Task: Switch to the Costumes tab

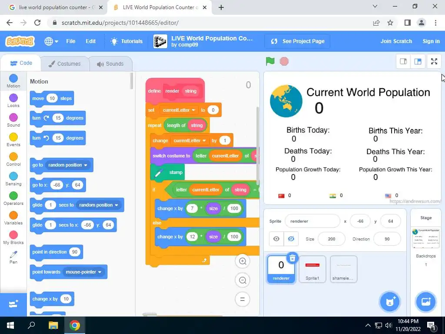Action: point(65,64)
